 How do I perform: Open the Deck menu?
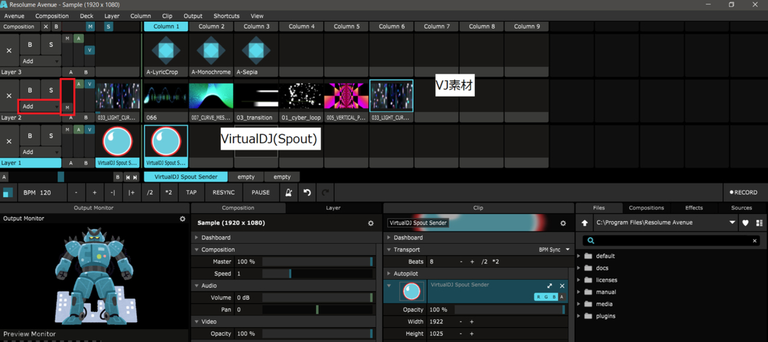click(86, 16)
